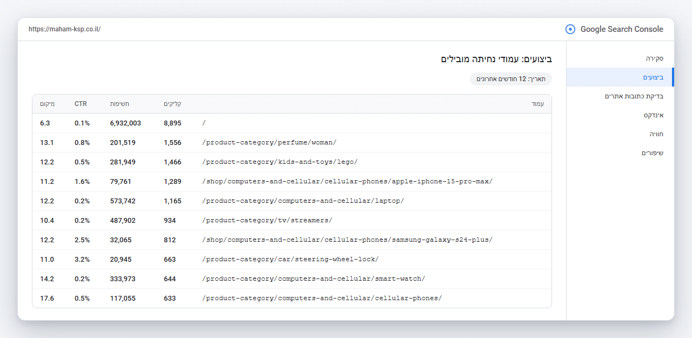Open the samsung-galaxy-s24-plus page row
Screen dimensions: 692x338
click(292, 240)
